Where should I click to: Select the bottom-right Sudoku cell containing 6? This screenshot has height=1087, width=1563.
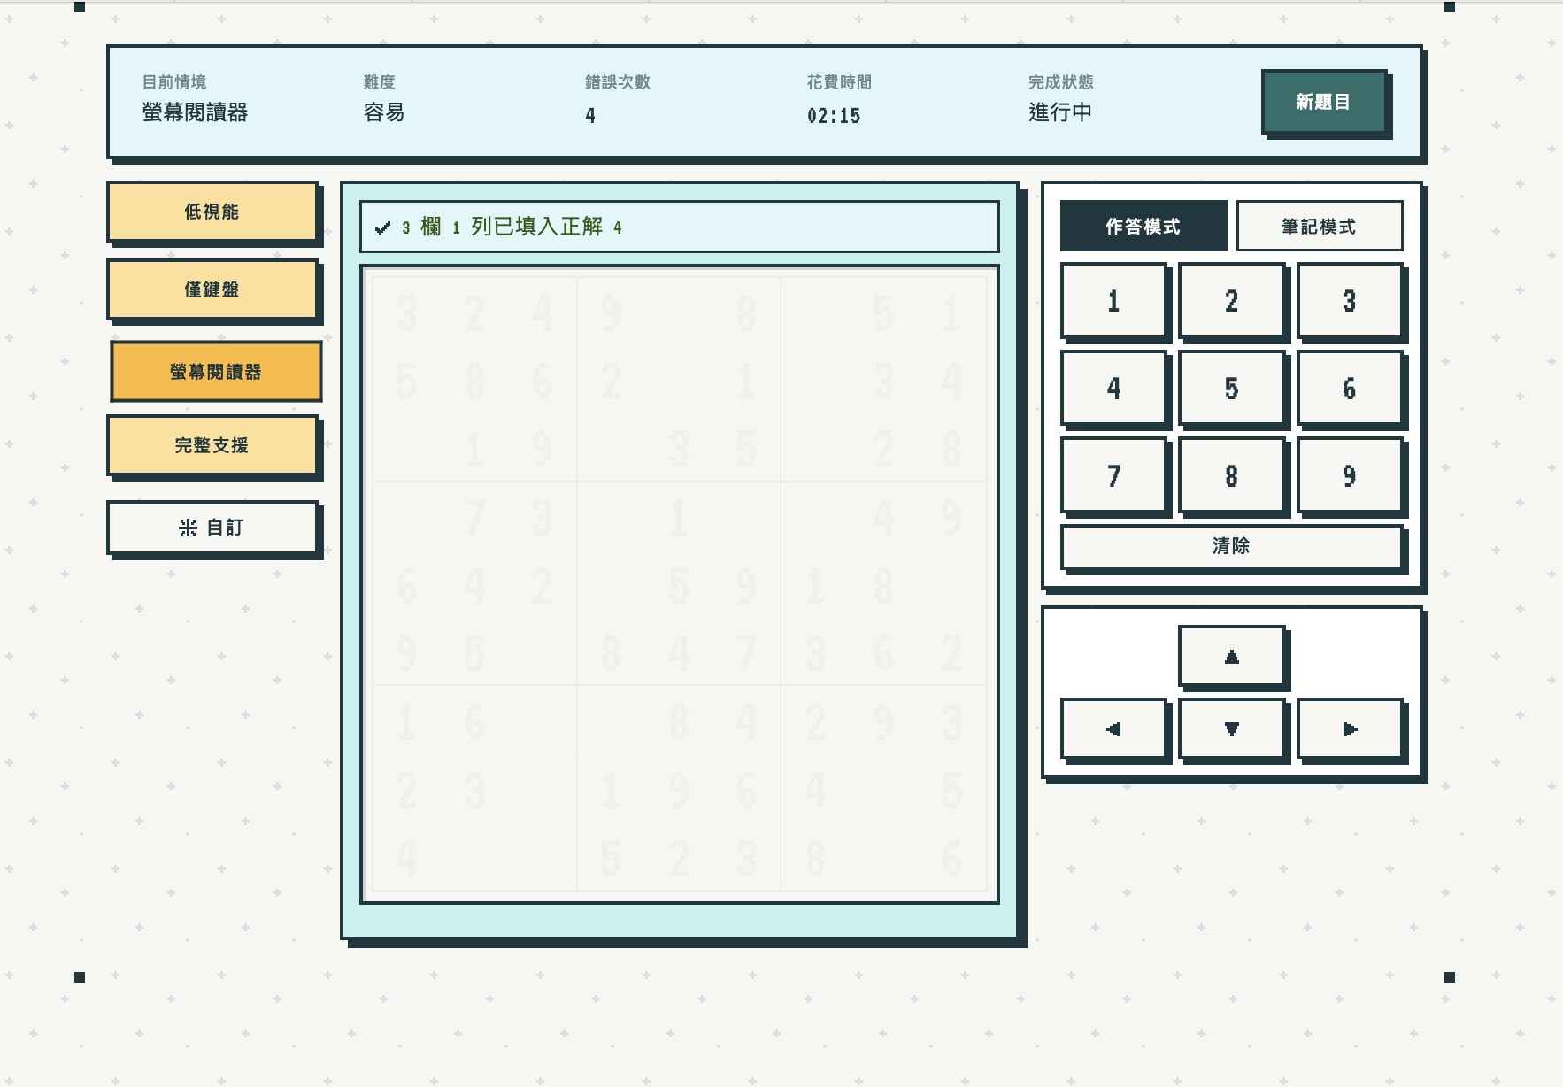(x=951, y=858)
